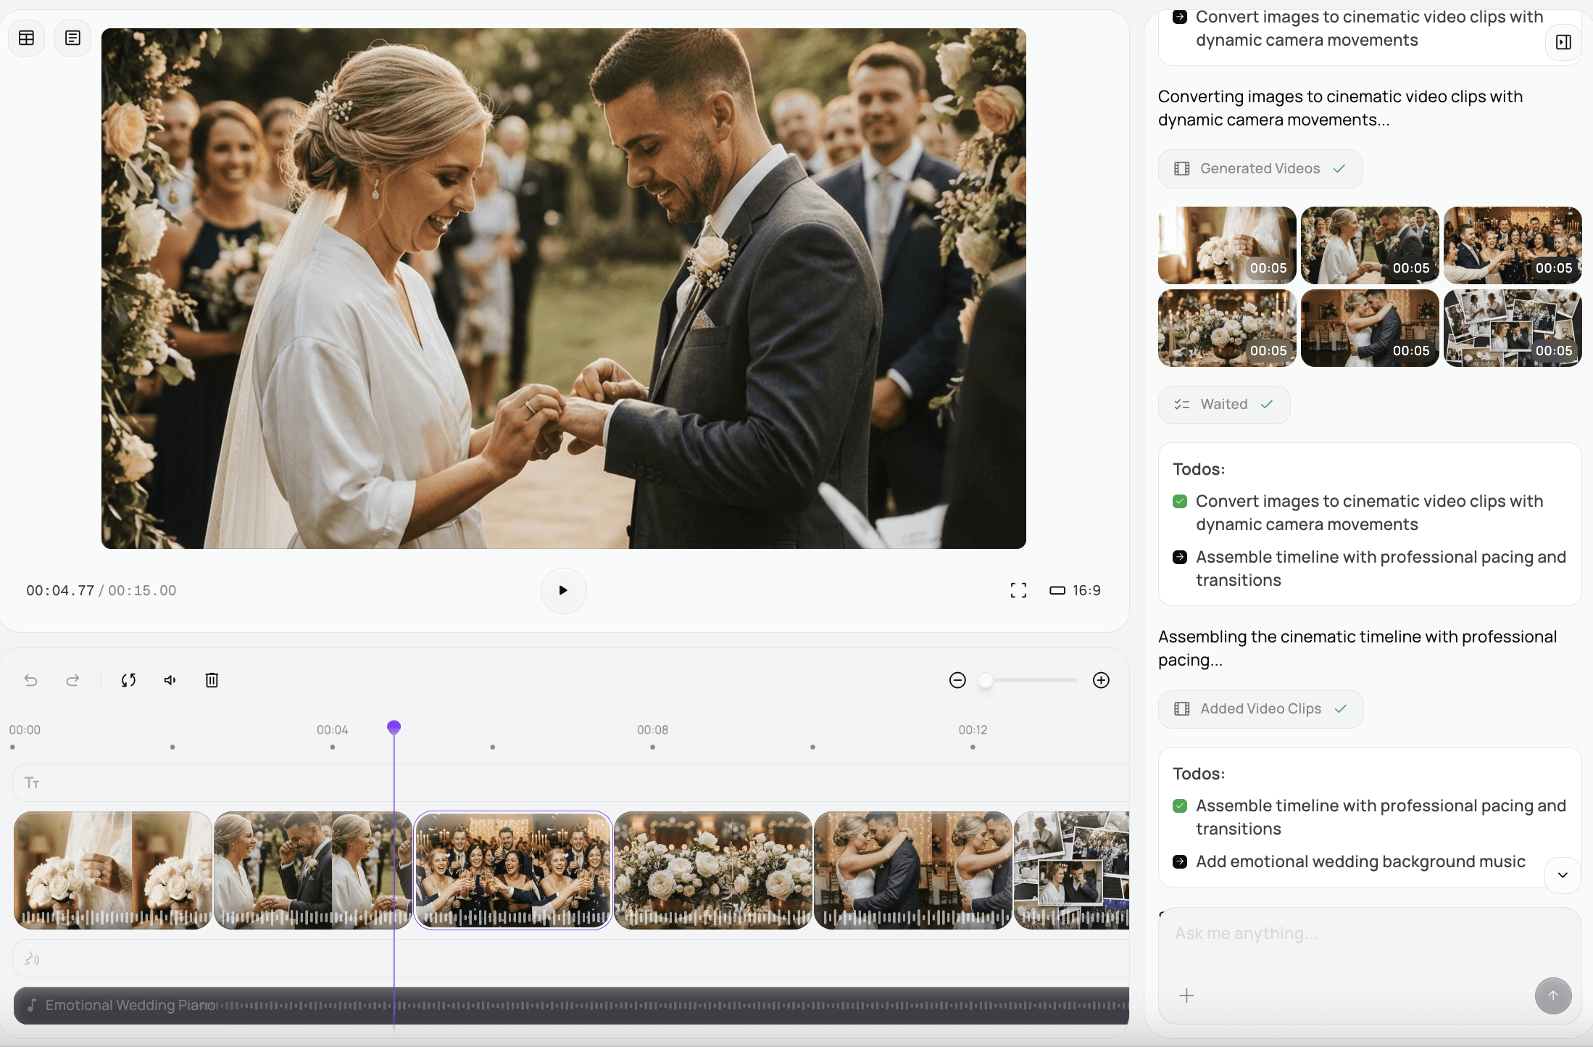Expand the Generated Videos step chip
This screenshot has height=1047, width=1593.
[x=1260, y=168]
